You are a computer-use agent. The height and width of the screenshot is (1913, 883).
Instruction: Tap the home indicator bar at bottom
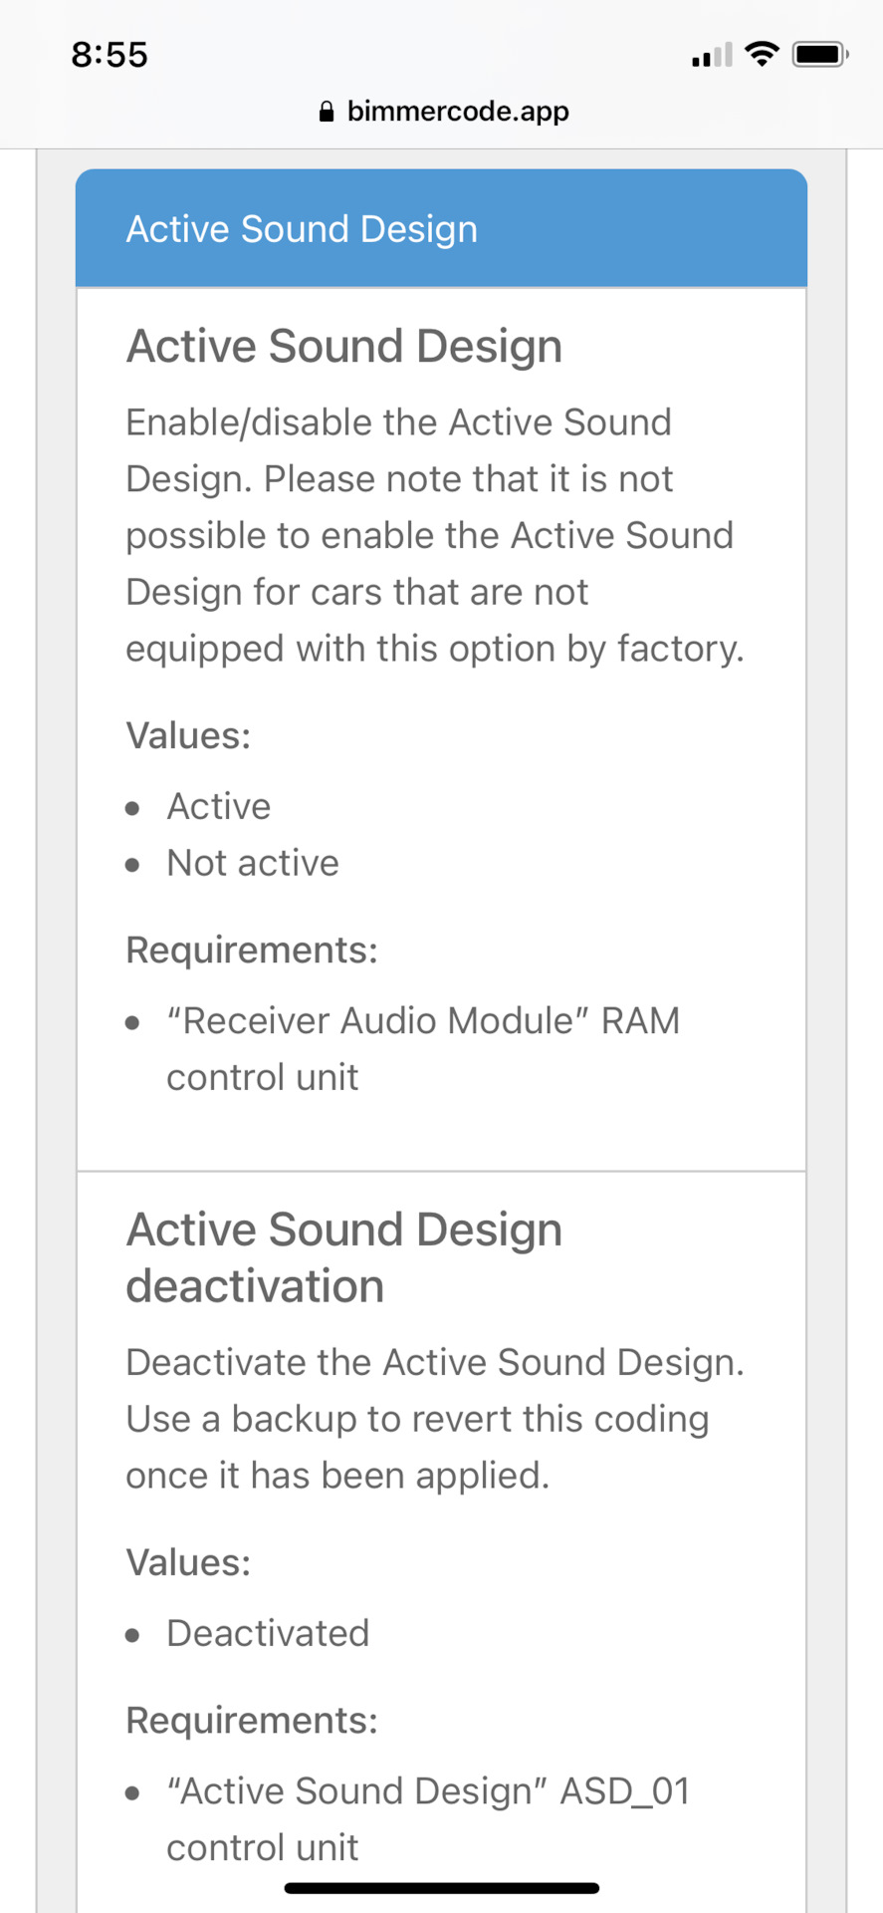pyautogui.click(x=441, y=1888)
